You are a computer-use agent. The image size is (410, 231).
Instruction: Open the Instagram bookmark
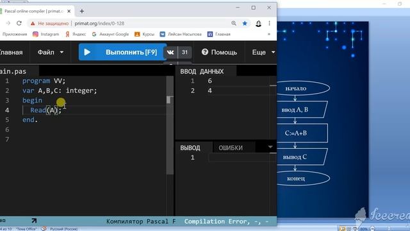click(45, 34)
